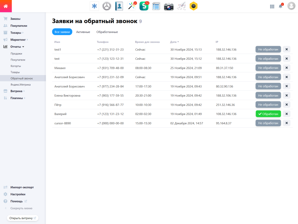Open Яндекс.Метрика report in sidebar
This screenshot has width=298, height=224.
[21, 85]
